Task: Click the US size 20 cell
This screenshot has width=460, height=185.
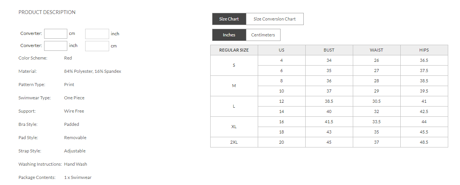Action: pos(282,142)
